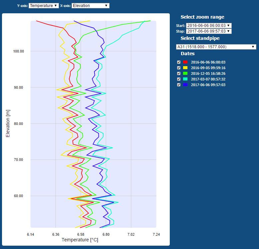
Task: Click the red color swatch in Dates
Action: (x=185, y=62)
